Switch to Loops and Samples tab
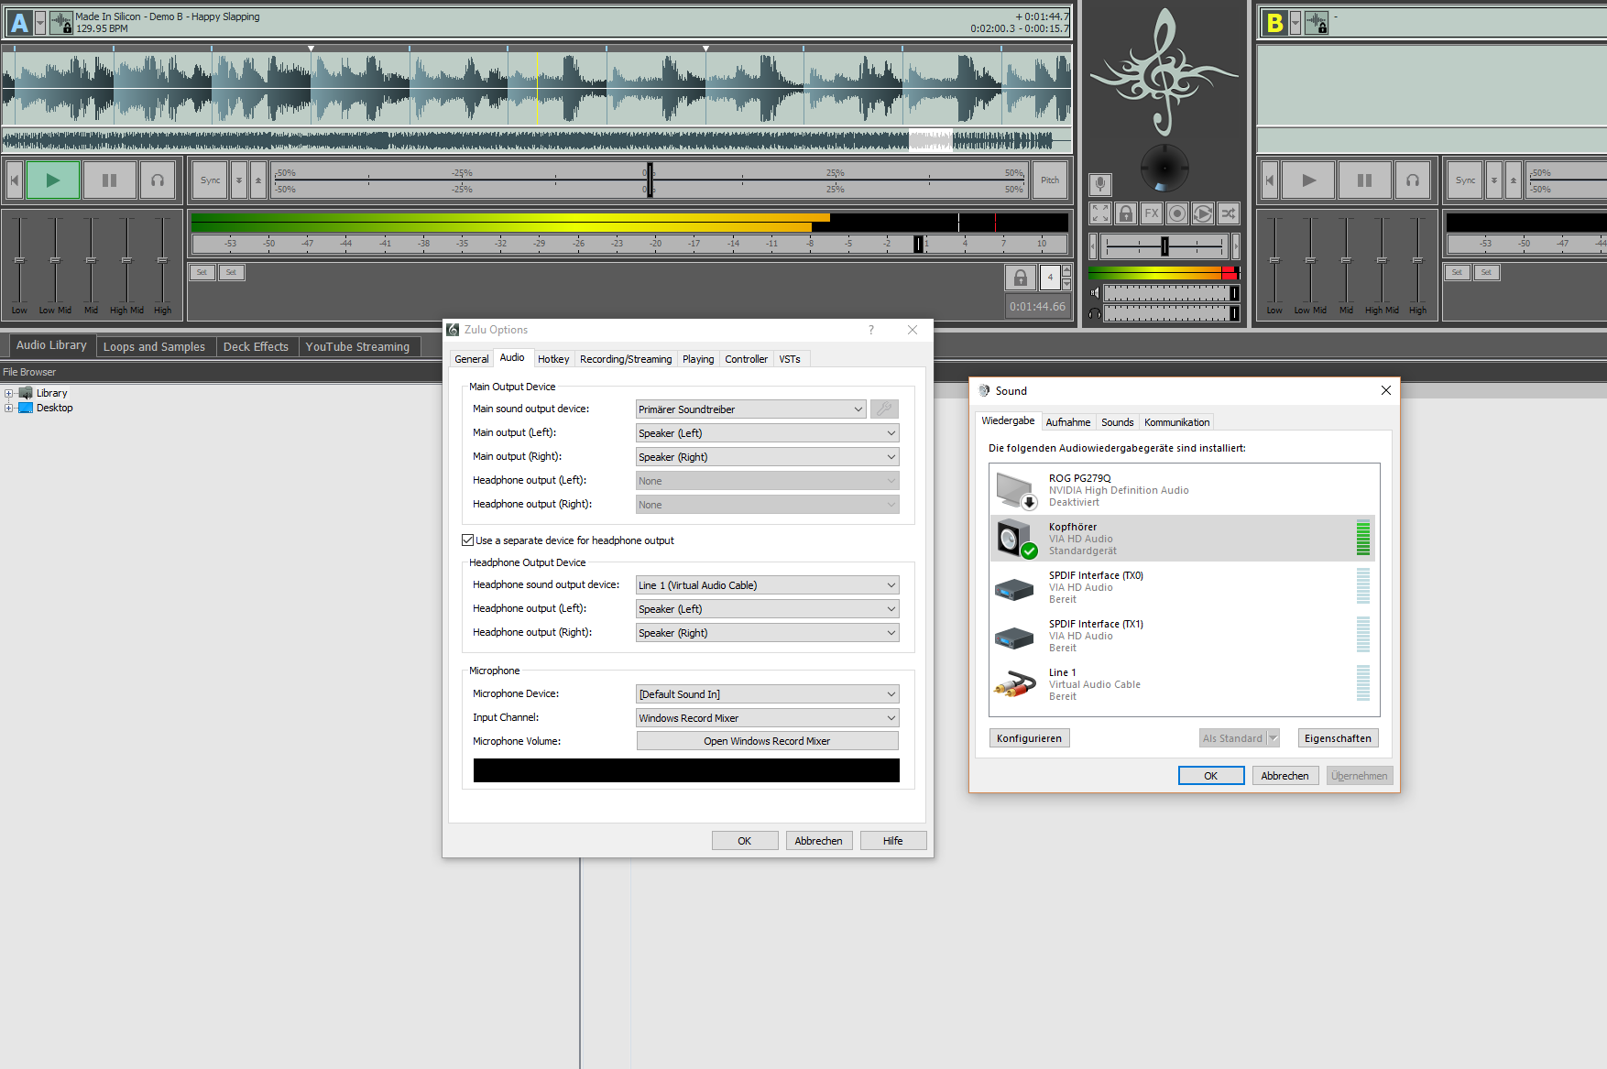This screenshot has height=1069, width=1607. click(154, 346)
